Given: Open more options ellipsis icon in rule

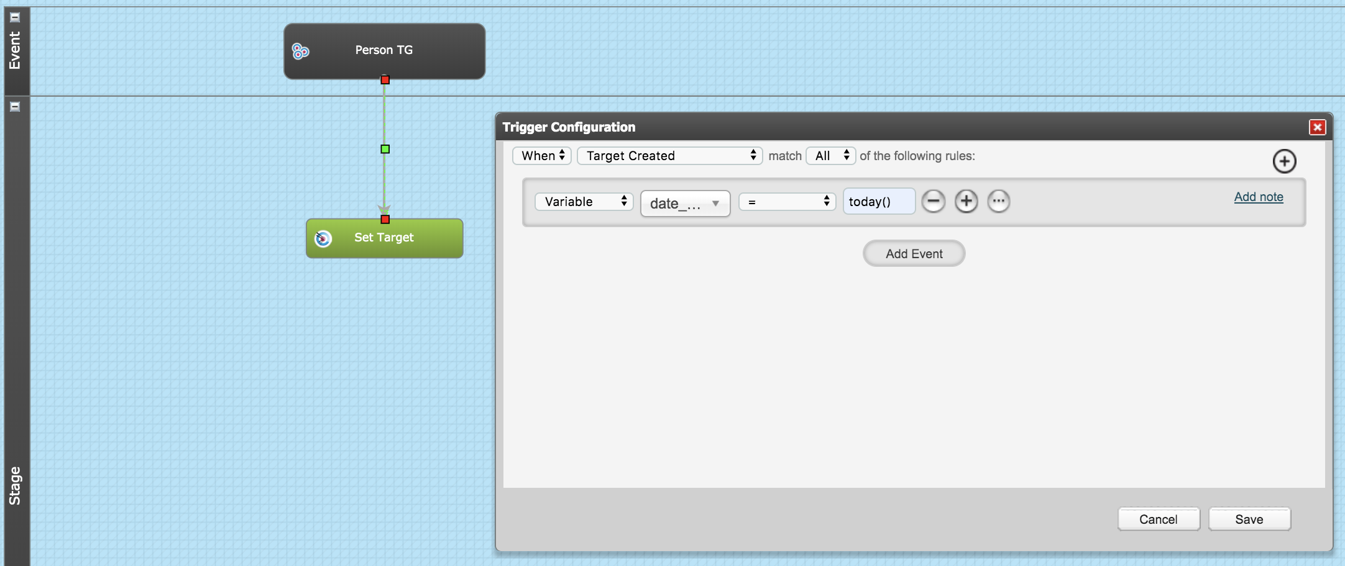Looking at the screenshot, I should click(999, 201).
